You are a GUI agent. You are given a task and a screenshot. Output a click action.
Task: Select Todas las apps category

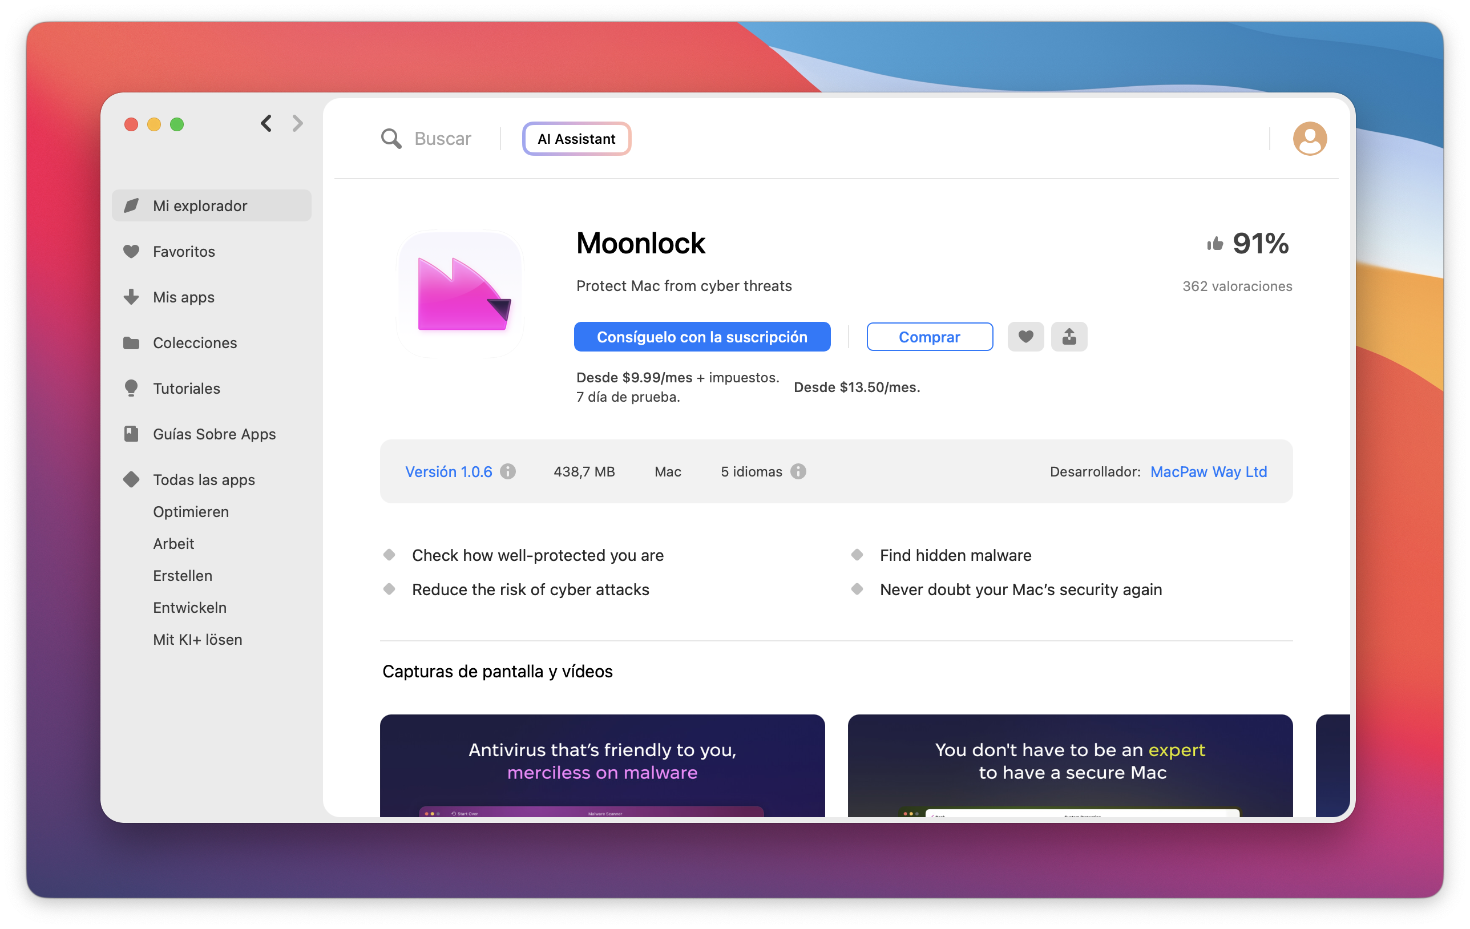(212, 480)
